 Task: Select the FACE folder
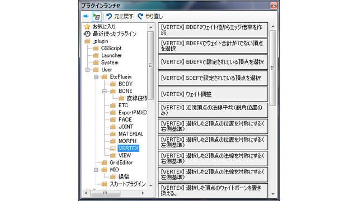coord(125,119)
